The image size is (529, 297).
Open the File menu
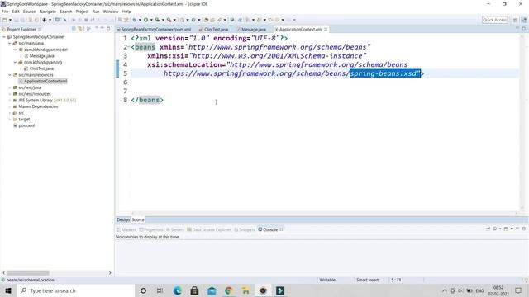tap(5, 12)
